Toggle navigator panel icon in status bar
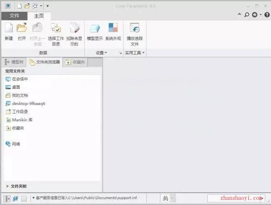This screenshot has width=271, height=205. pyautogui.click(x=7, y=199)
